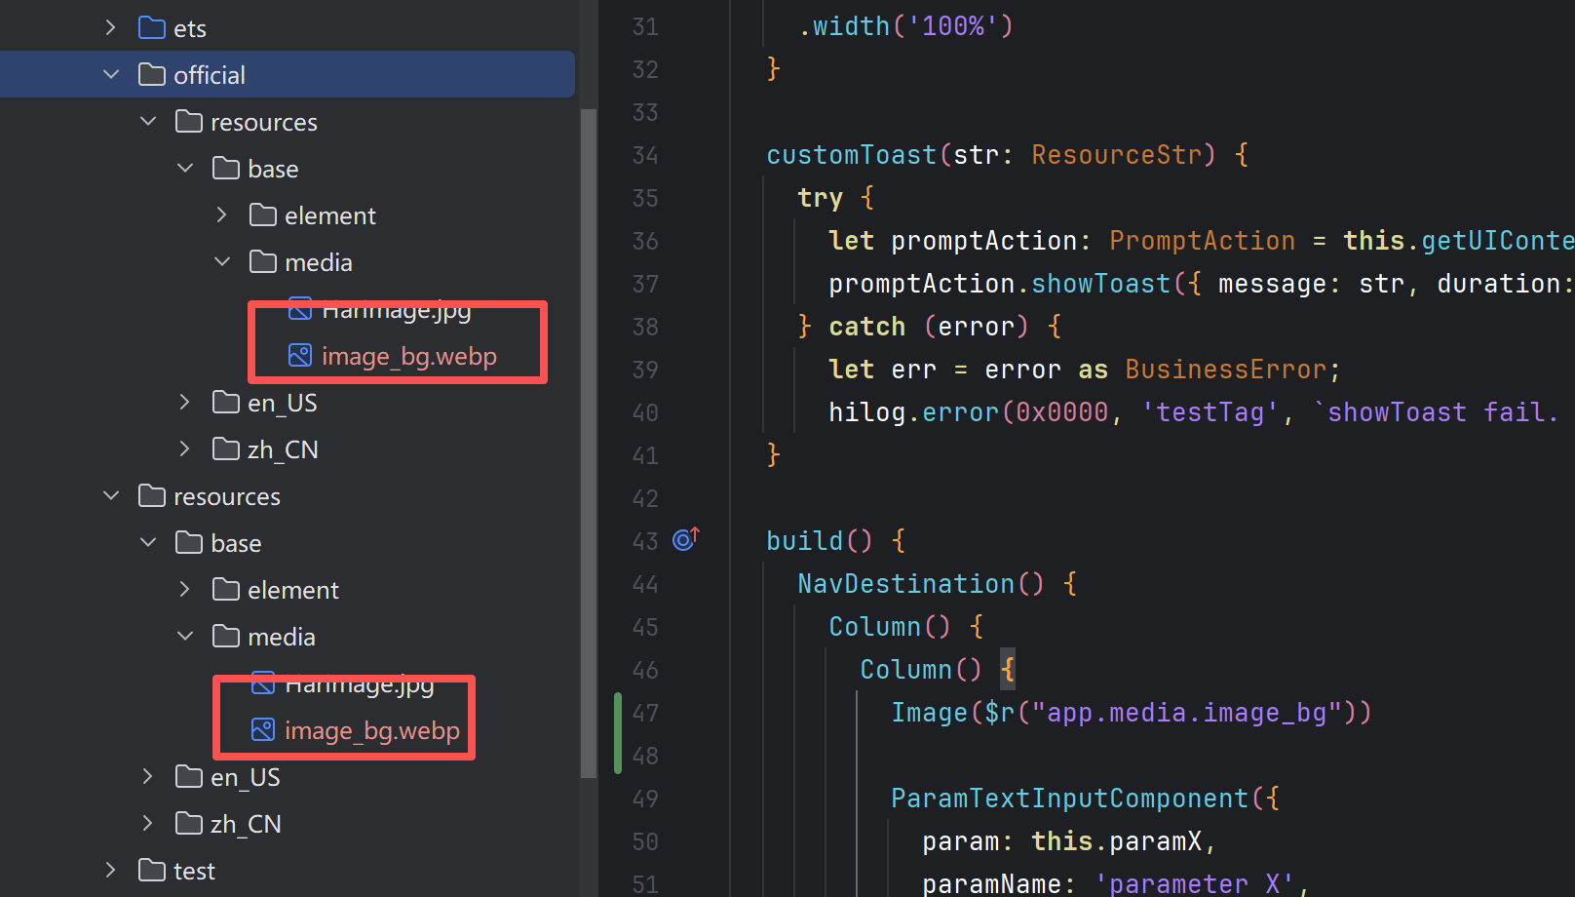Select the ets folder label
This screenshot has height=897, width=1575.
[x=190, y=29]
